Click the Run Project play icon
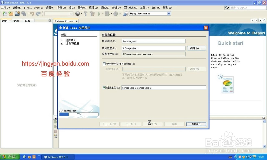 point(99,14)
